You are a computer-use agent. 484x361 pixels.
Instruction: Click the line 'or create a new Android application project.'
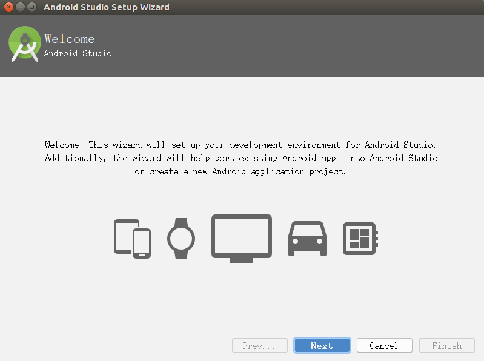(x=240, y=171)
